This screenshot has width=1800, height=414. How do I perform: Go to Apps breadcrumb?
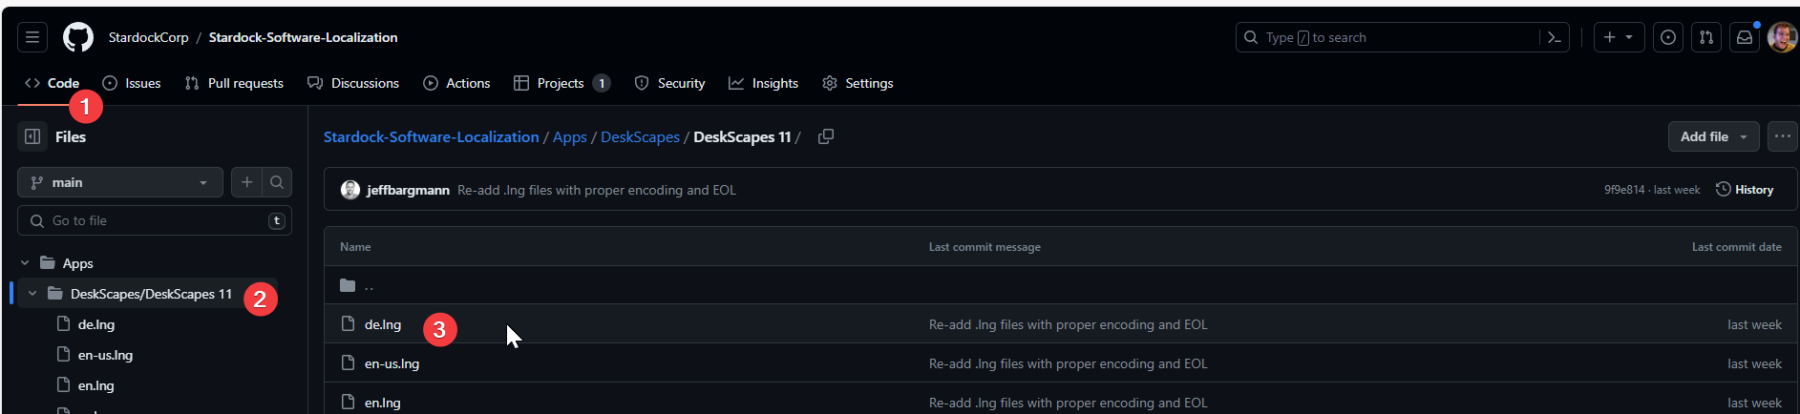(570, 136)
